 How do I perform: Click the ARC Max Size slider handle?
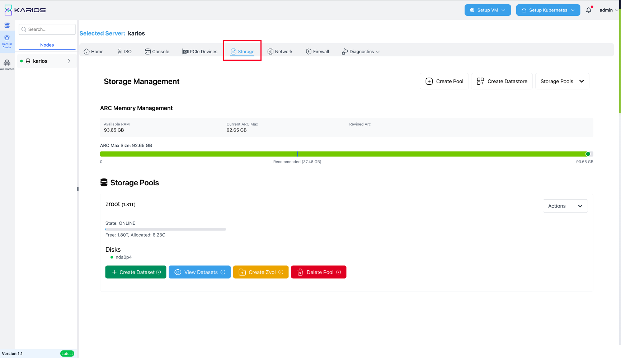588,154
